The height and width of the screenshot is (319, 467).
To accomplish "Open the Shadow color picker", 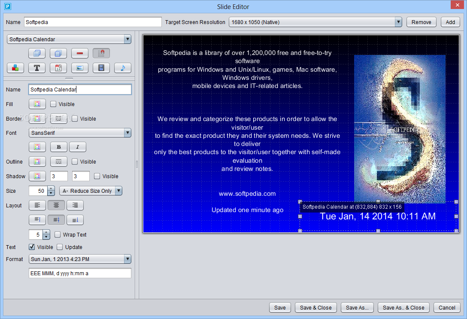I will tap(37, 176).
